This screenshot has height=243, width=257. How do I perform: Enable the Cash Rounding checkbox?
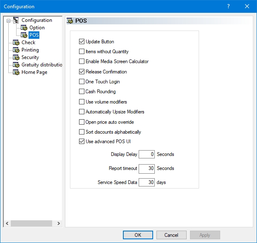(82, 92)
